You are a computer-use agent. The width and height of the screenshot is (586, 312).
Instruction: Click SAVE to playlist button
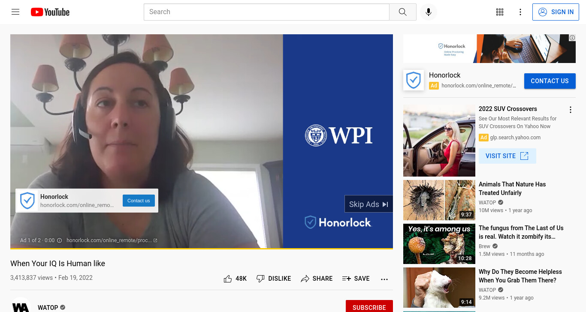coord(356,279)
